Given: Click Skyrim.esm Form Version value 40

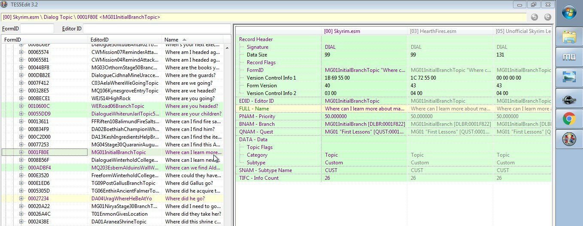Looking at the screenshot, I should [328, 86].
